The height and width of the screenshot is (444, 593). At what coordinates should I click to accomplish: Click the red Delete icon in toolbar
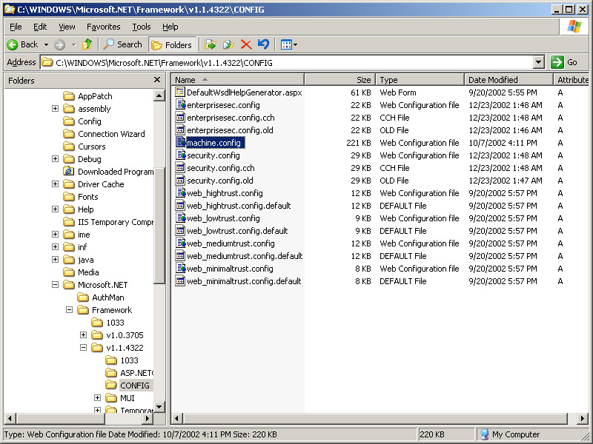click(246, 44)
